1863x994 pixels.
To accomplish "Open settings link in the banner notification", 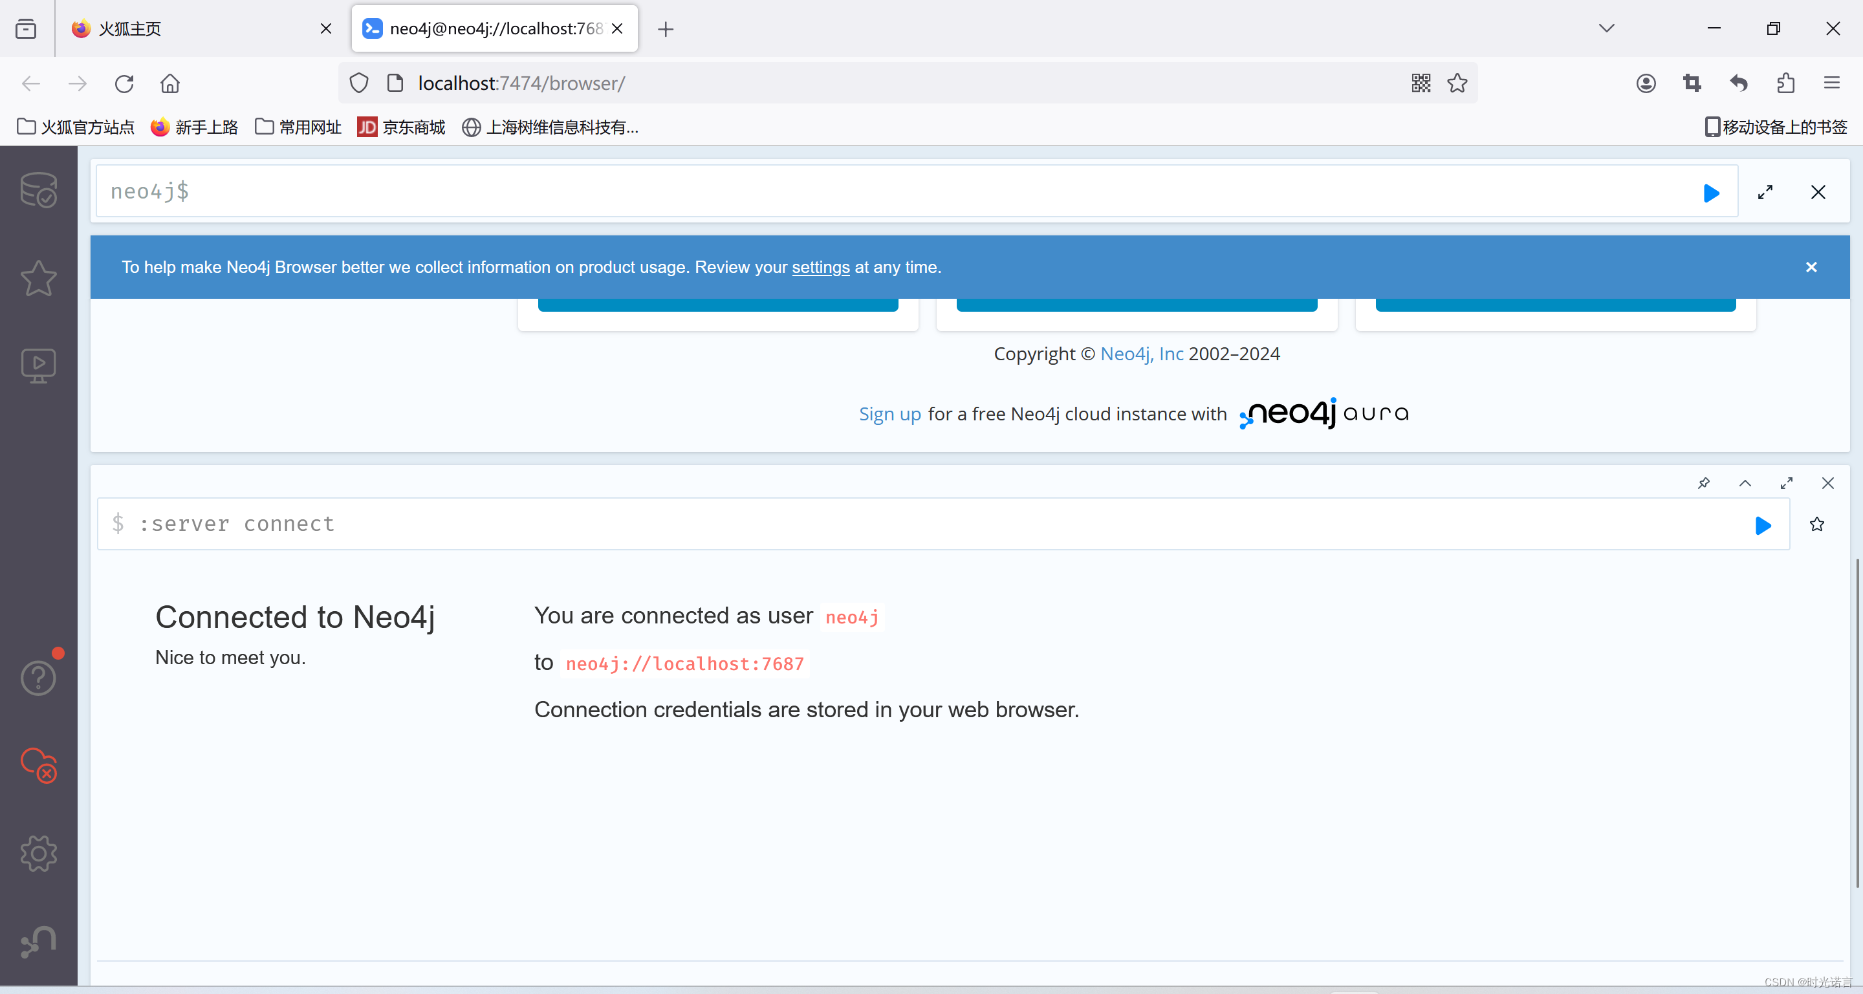I will (x=821, y=267).
